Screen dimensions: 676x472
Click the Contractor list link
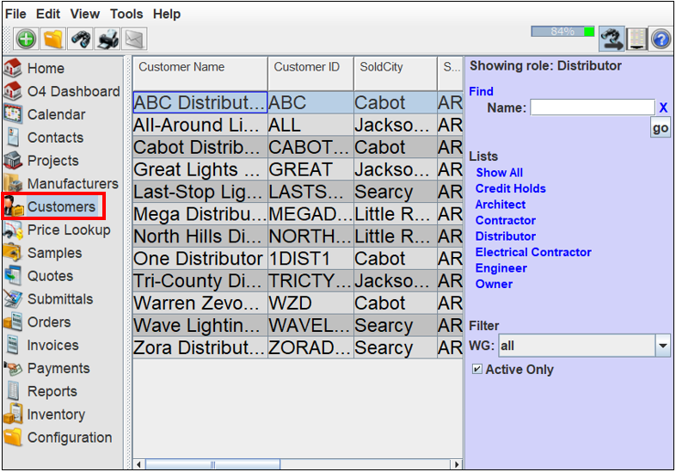pyautogui.click(x=505, y=220)
